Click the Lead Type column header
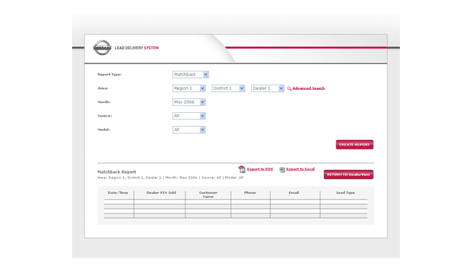The image size is (472, 269). coord(345,193)
